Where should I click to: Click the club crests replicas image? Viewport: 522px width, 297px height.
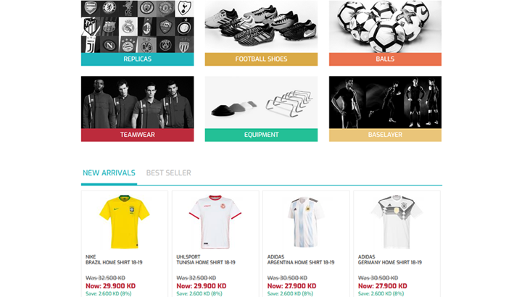click(x=137, y=27)
